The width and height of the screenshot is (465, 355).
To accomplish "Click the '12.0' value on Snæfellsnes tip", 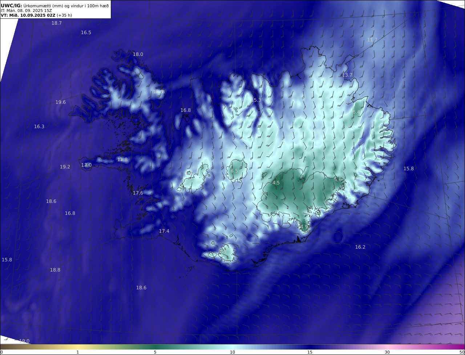I will tap(86, 165).
